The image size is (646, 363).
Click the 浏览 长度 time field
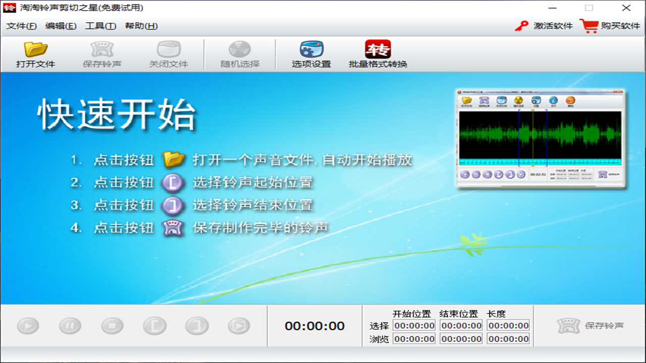coord(509,339)
